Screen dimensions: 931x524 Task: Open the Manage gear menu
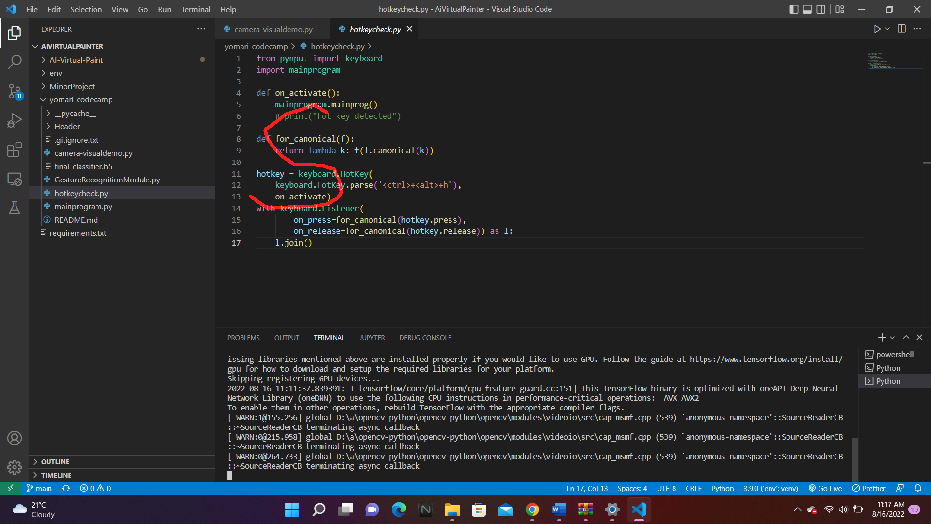click(15, 467)
